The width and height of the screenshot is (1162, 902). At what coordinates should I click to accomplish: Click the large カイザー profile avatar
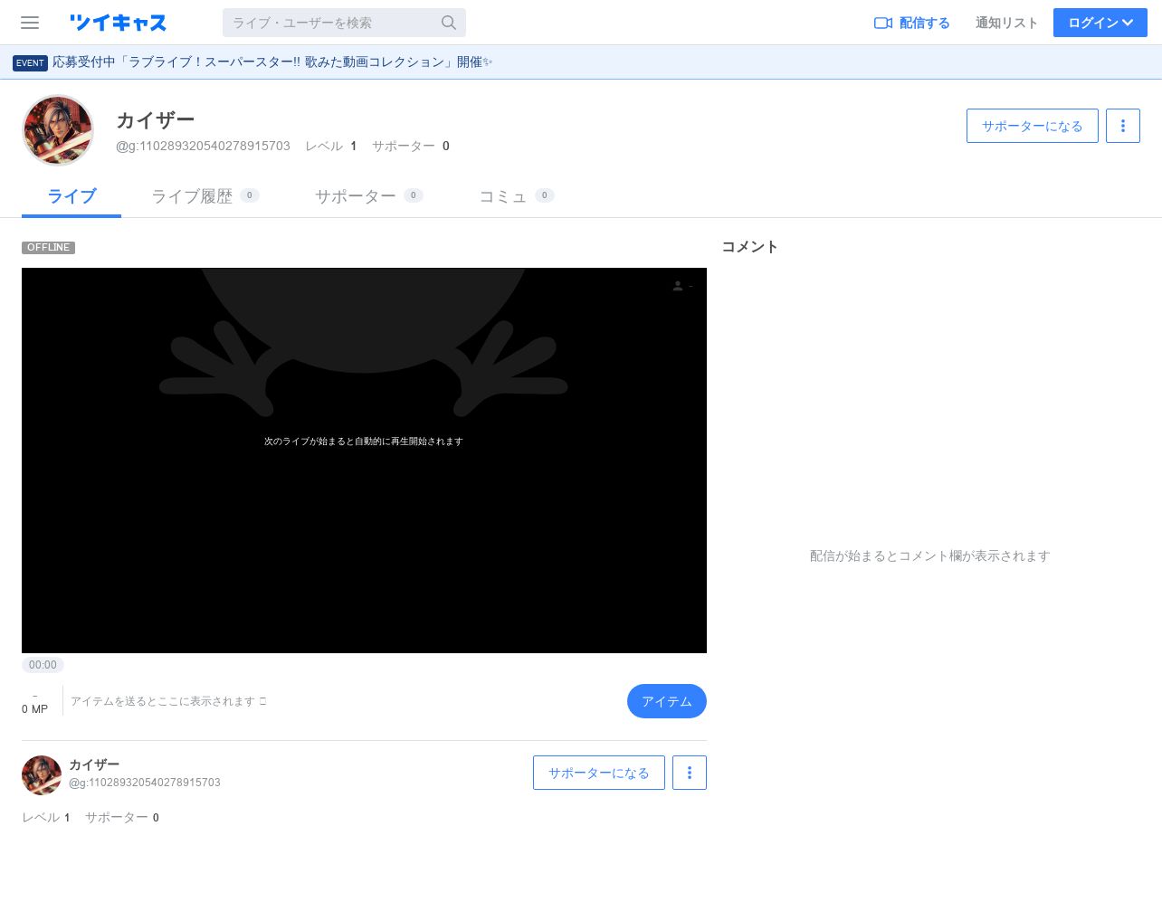58,130
